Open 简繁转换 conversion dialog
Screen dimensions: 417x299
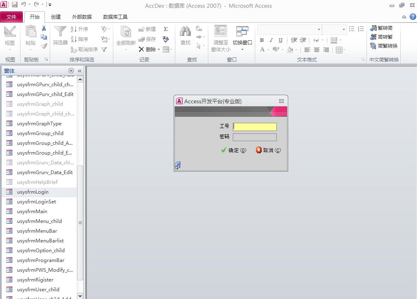coord(384,46)
